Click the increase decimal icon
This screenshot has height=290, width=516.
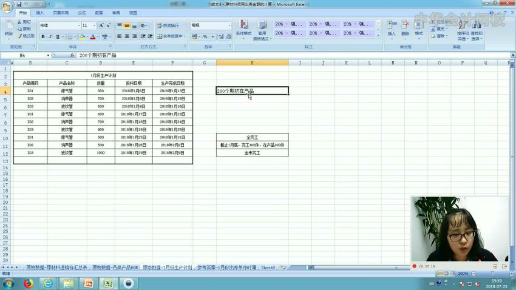221,36
